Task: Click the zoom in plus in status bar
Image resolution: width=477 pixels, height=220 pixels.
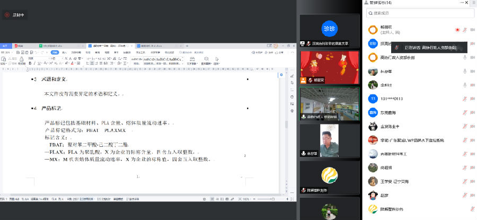Action: (287, 199)
